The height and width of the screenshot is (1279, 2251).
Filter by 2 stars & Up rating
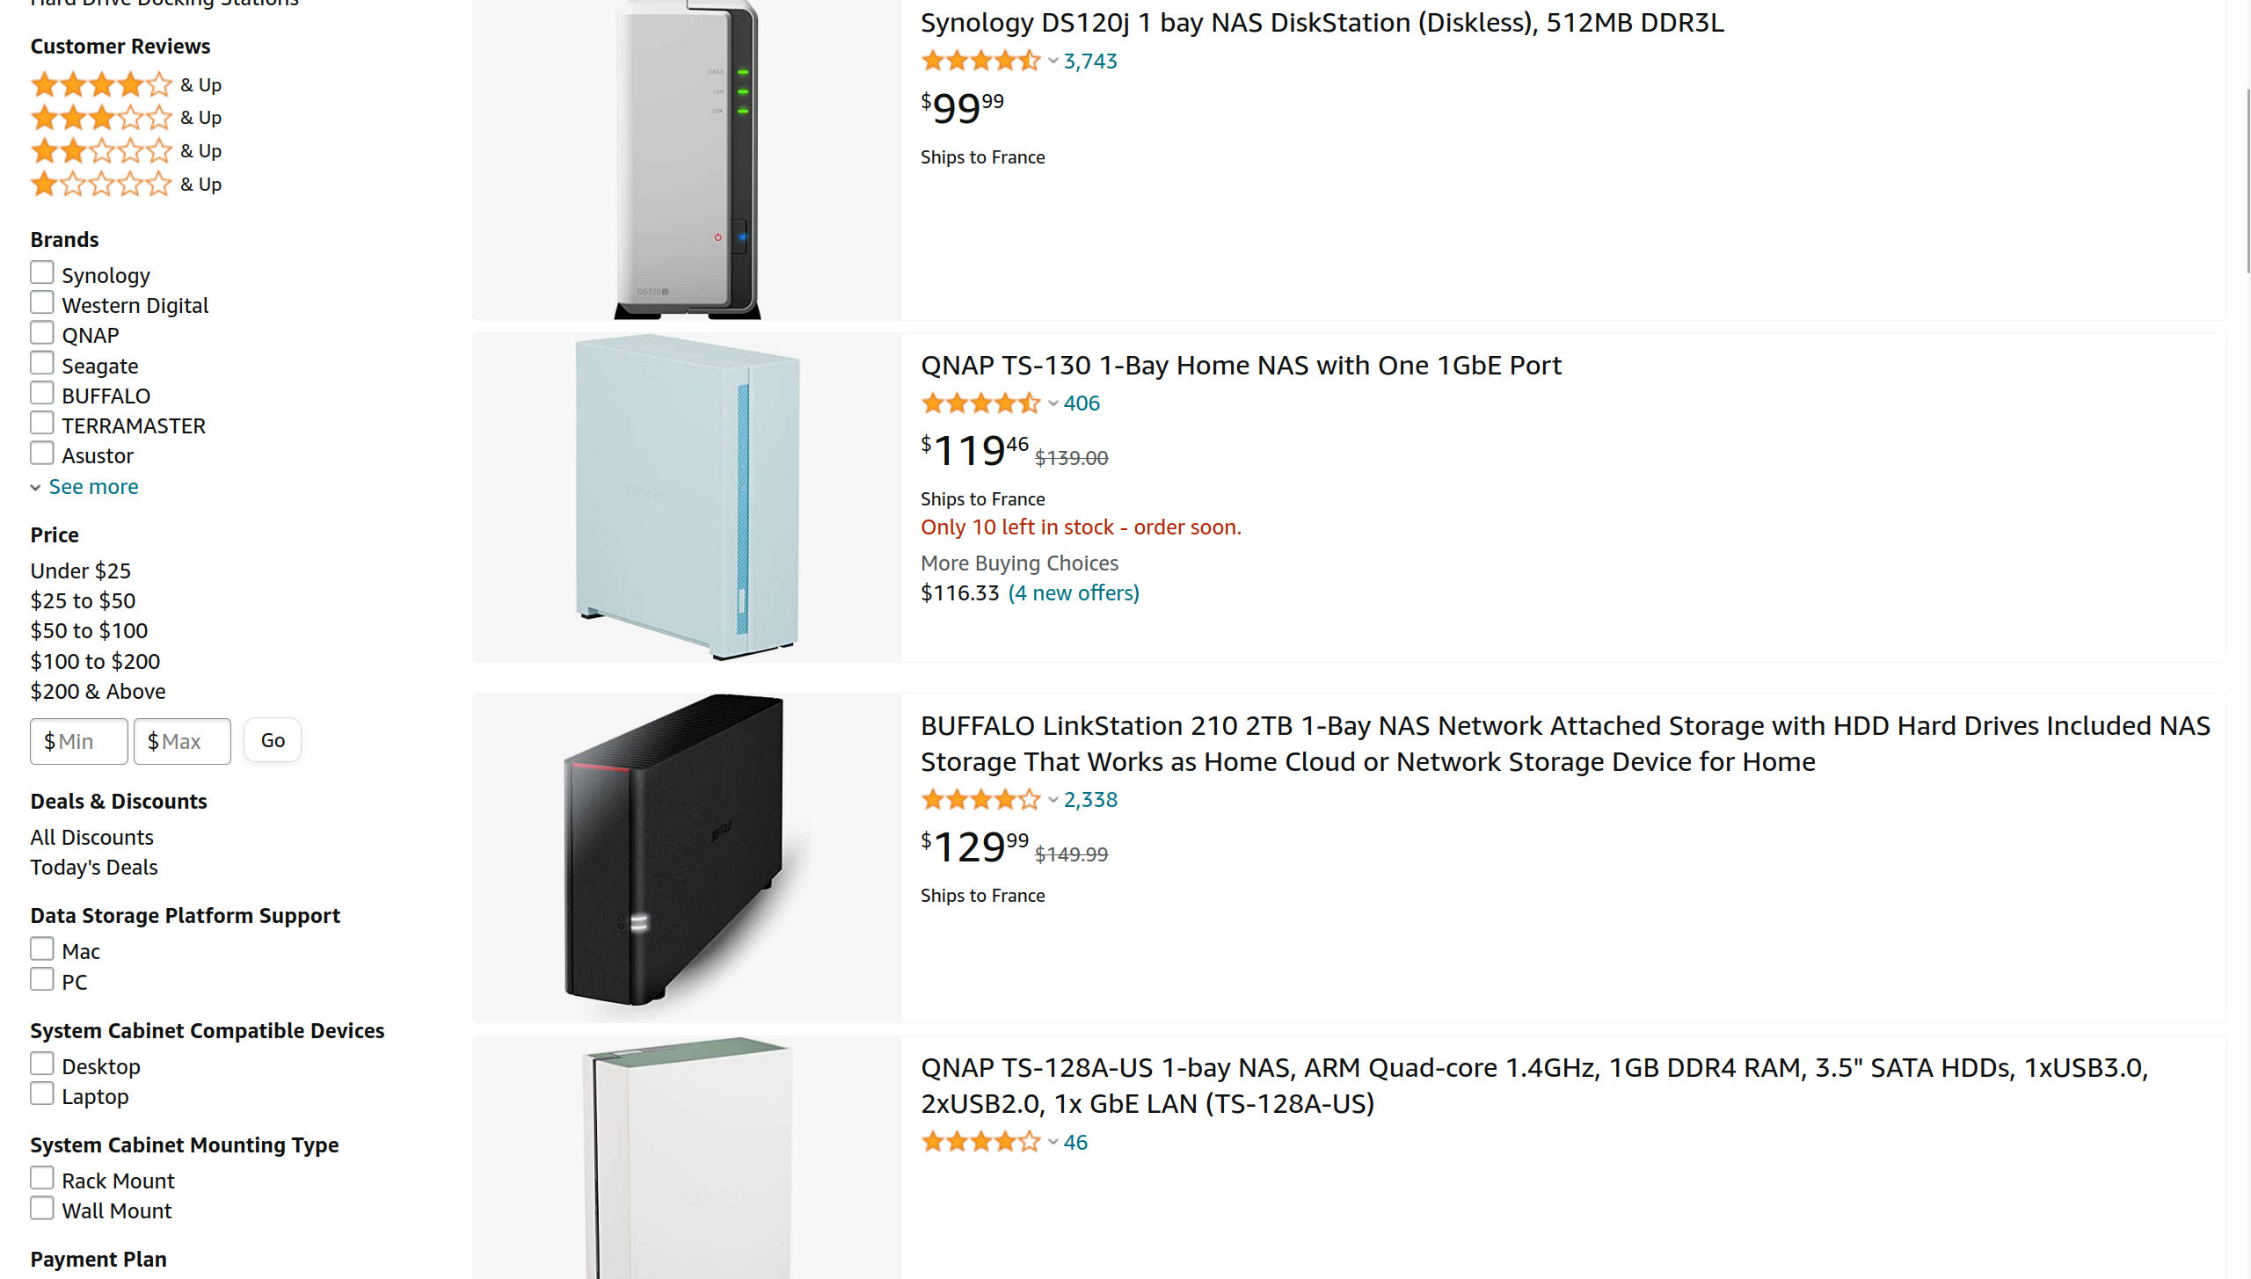(x=126, y=150)
